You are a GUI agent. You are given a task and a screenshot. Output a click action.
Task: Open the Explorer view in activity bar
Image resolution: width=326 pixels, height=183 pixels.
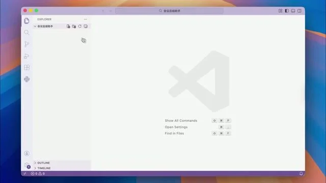tap(26, 21)
